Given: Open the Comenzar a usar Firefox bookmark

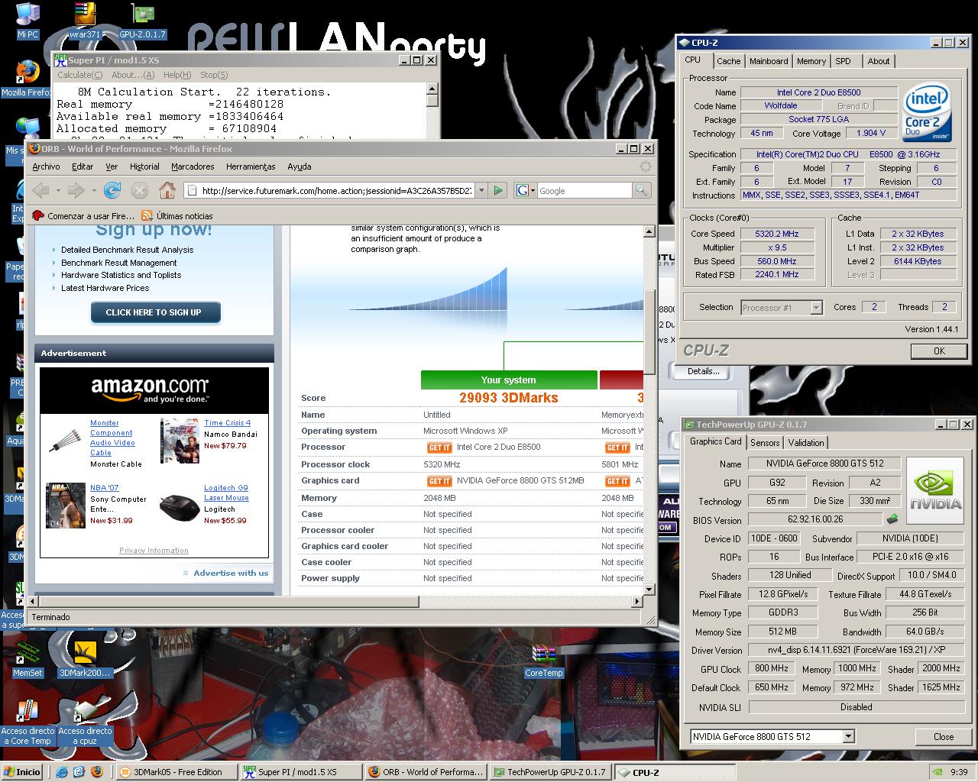Looking at the screenshot, I should [x=83, y=215].
